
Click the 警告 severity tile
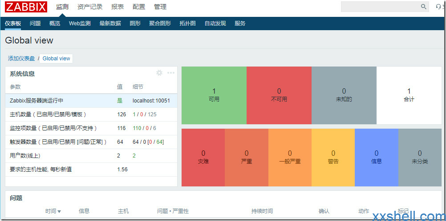333,158
